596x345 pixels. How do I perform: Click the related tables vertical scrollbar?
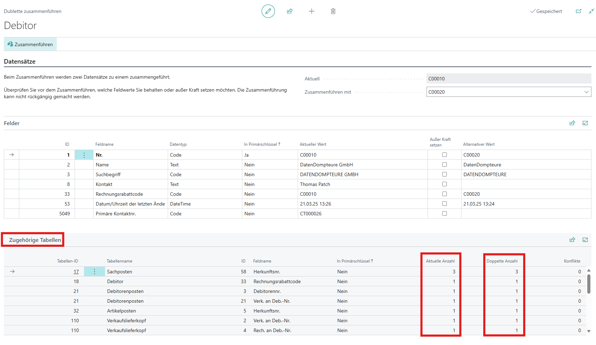[x=589, y=283]
